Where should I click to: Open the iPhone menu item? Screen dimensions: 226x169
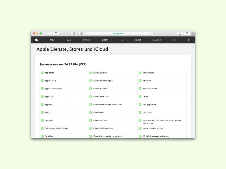(86, 40)
